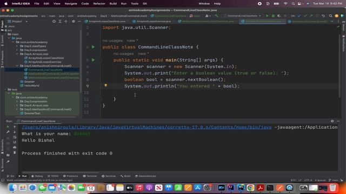Open the TODO tool window button
The height and width of the screenshot is (194, 346).
[53, 176]
